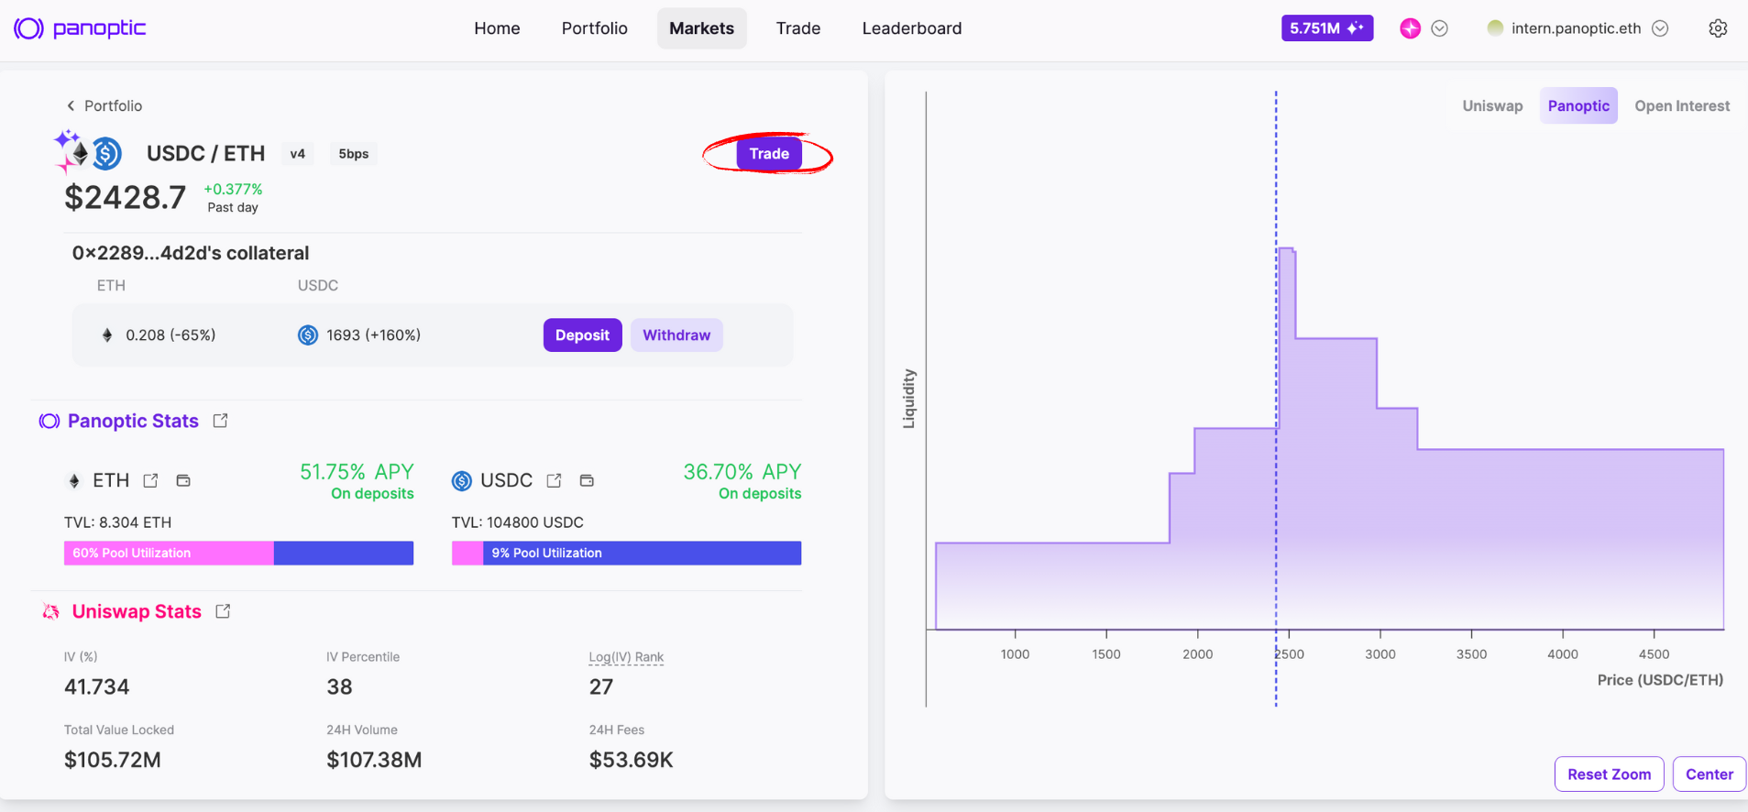Viewport: 1748px width, 812px height.
Task: Click the $2428.7 price
Action: click(x=125, y=197)
